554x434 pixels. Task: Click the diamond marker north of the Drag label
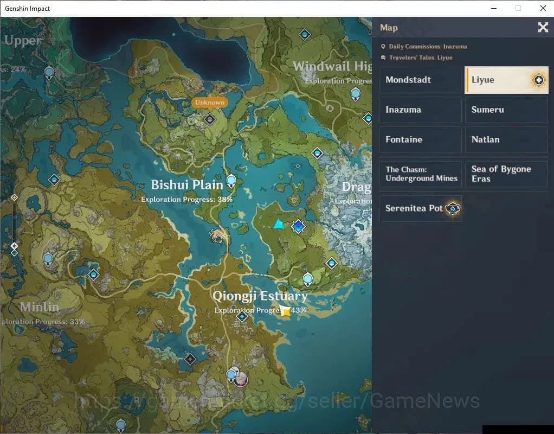(x=317, y=153)
